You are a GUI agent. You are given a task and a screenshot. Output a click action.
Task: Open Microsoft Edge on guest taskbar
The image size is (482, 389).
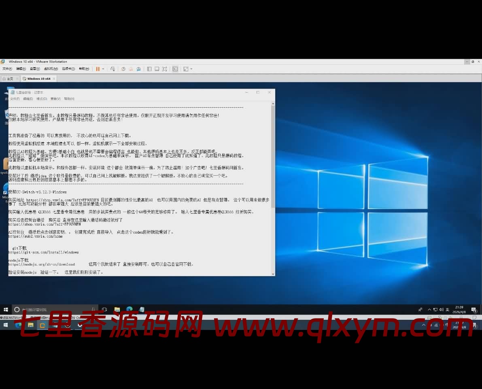click(x=130, y=309)
